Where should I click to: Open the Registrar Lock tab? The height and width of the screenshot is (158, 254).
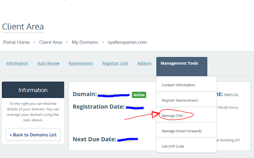pyautogui.click(x=115, y=63)
